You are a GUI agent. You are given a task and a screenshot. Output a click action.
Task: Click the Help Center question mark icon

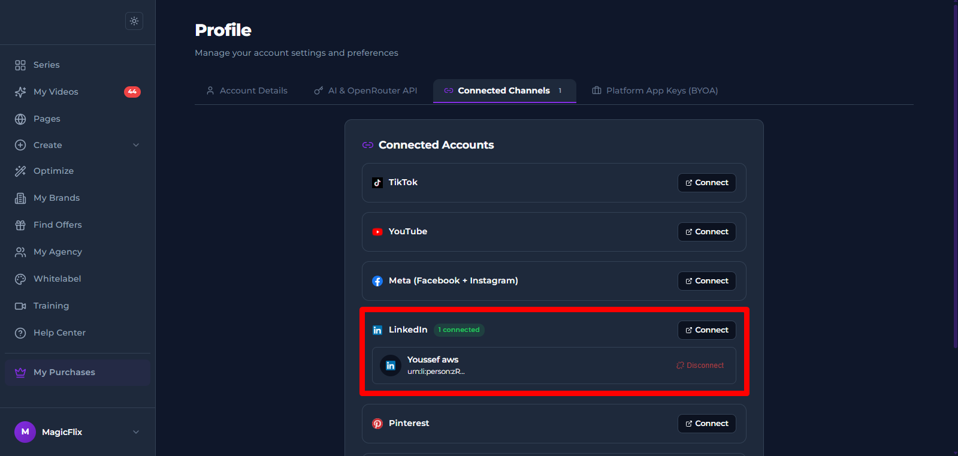click(x=20, y=333)
